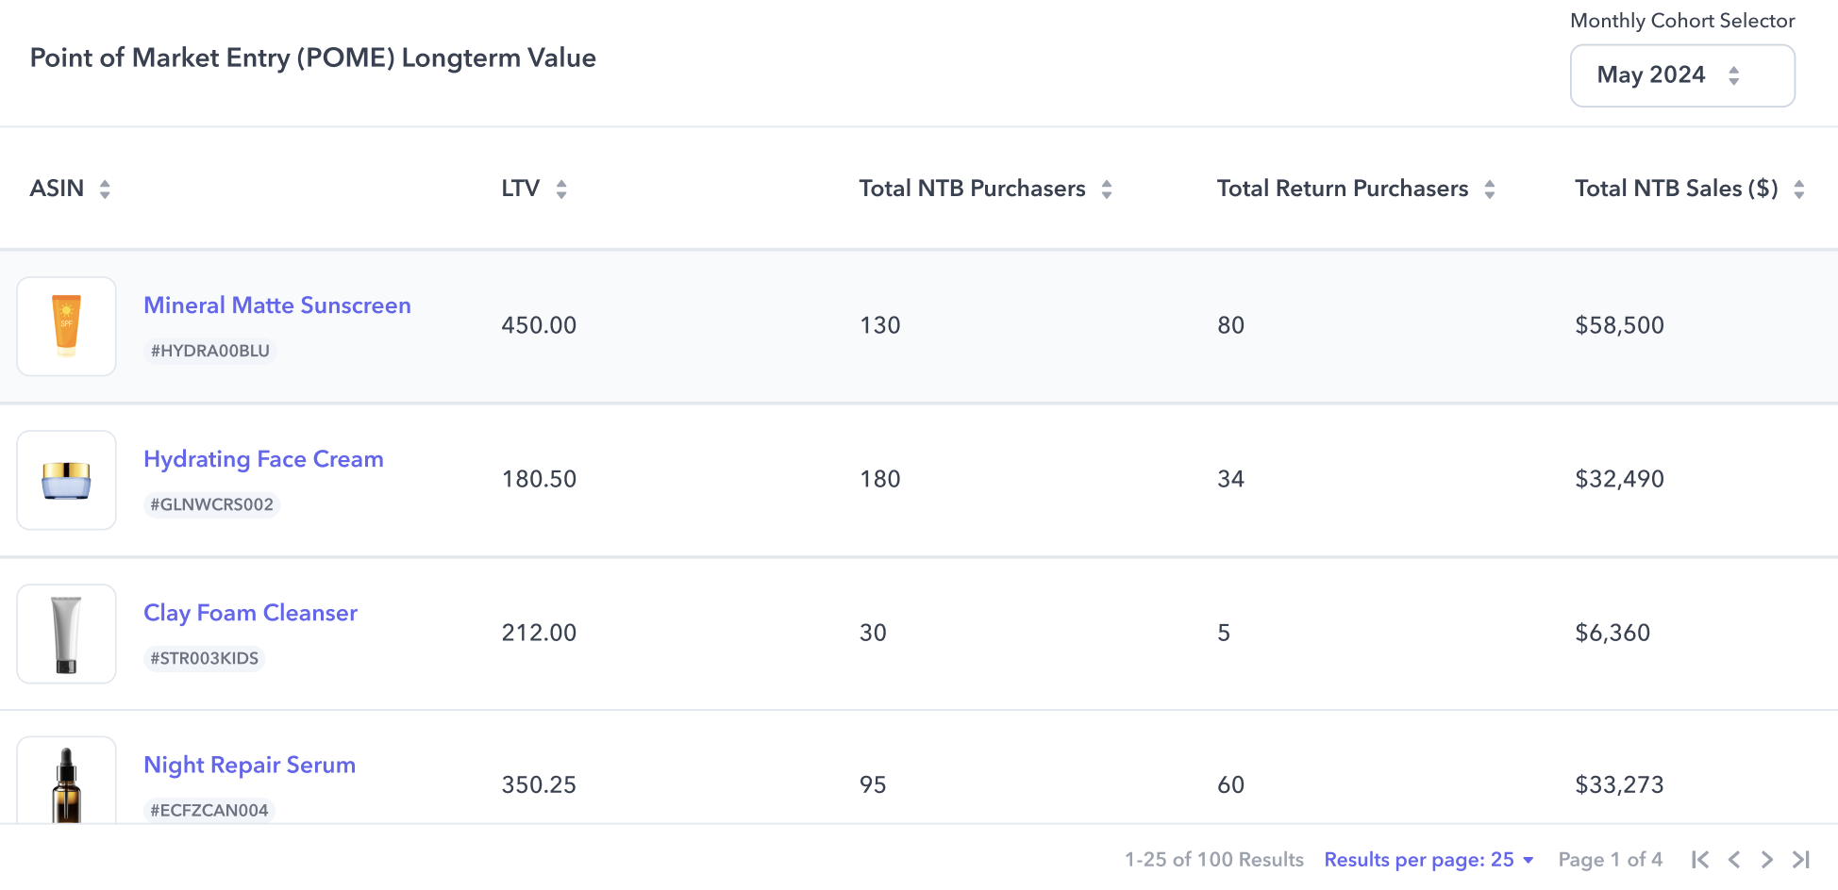This screenshot has width=1838, height=890.
Task: Click the cleanser tube thumbnail
Action: tap(66, 634)
